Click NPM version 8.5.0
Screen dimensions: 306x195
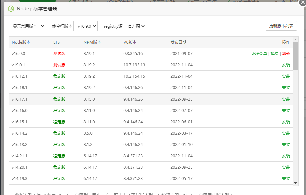coord(88,133)
